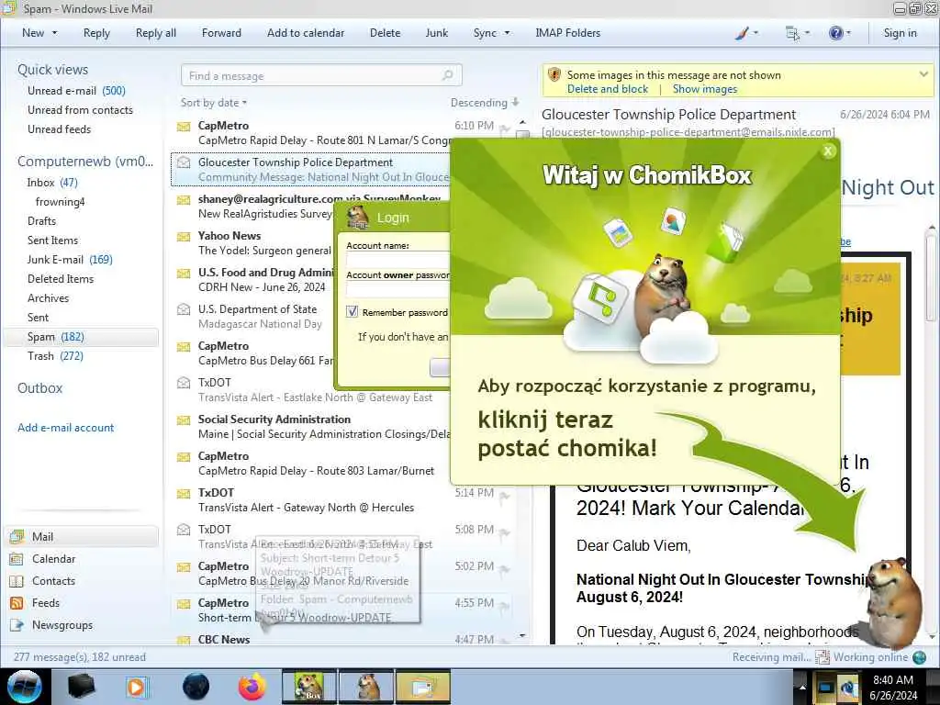Click the open envelope icon beside U.S. Department of State
Viewport: 940px width, 705px height.
tap(184, 309)
